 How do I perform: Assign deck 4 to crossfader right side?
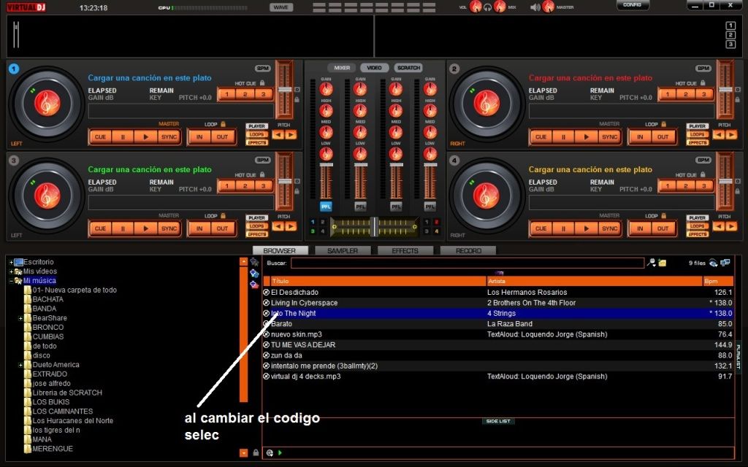pyautogui.click(x=436, y=231)
